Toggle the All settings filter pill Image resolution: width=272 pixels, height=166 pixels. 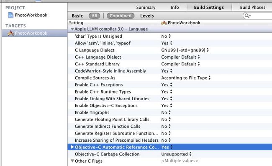click(x=95, y=16)
